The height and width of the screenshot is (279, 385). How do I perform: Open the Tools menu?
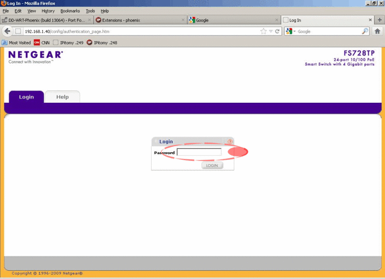[x=90, y=11]
